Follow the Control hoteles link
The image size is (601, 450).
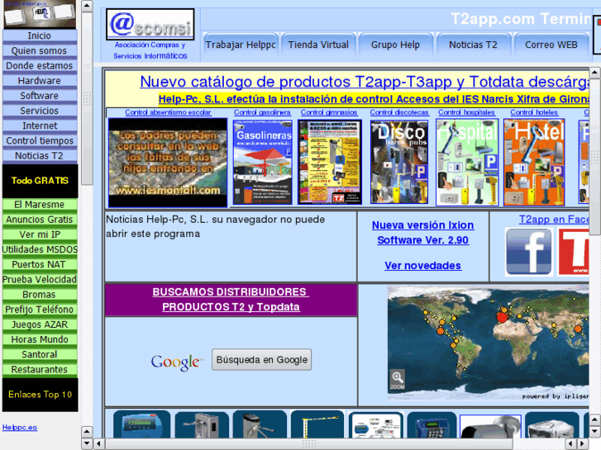click(534, 112)
